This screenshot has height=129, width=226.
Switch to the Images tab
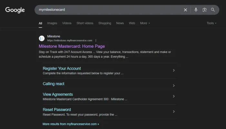pos(52,23)
